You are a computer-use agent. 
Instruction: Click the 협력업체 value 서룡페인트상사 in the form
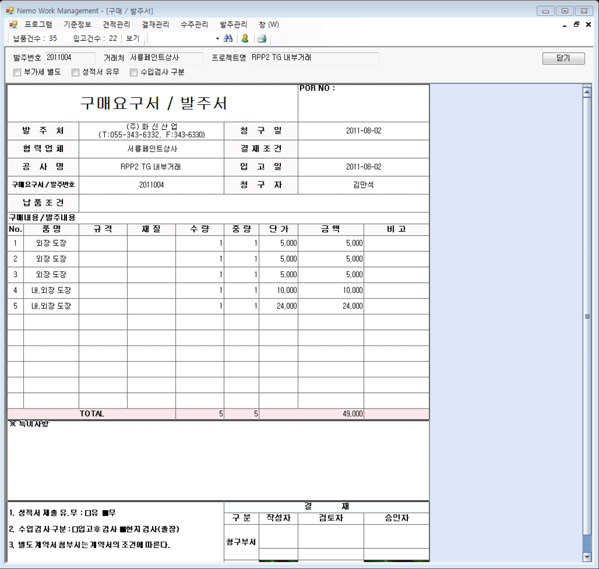tap(152, 149)
